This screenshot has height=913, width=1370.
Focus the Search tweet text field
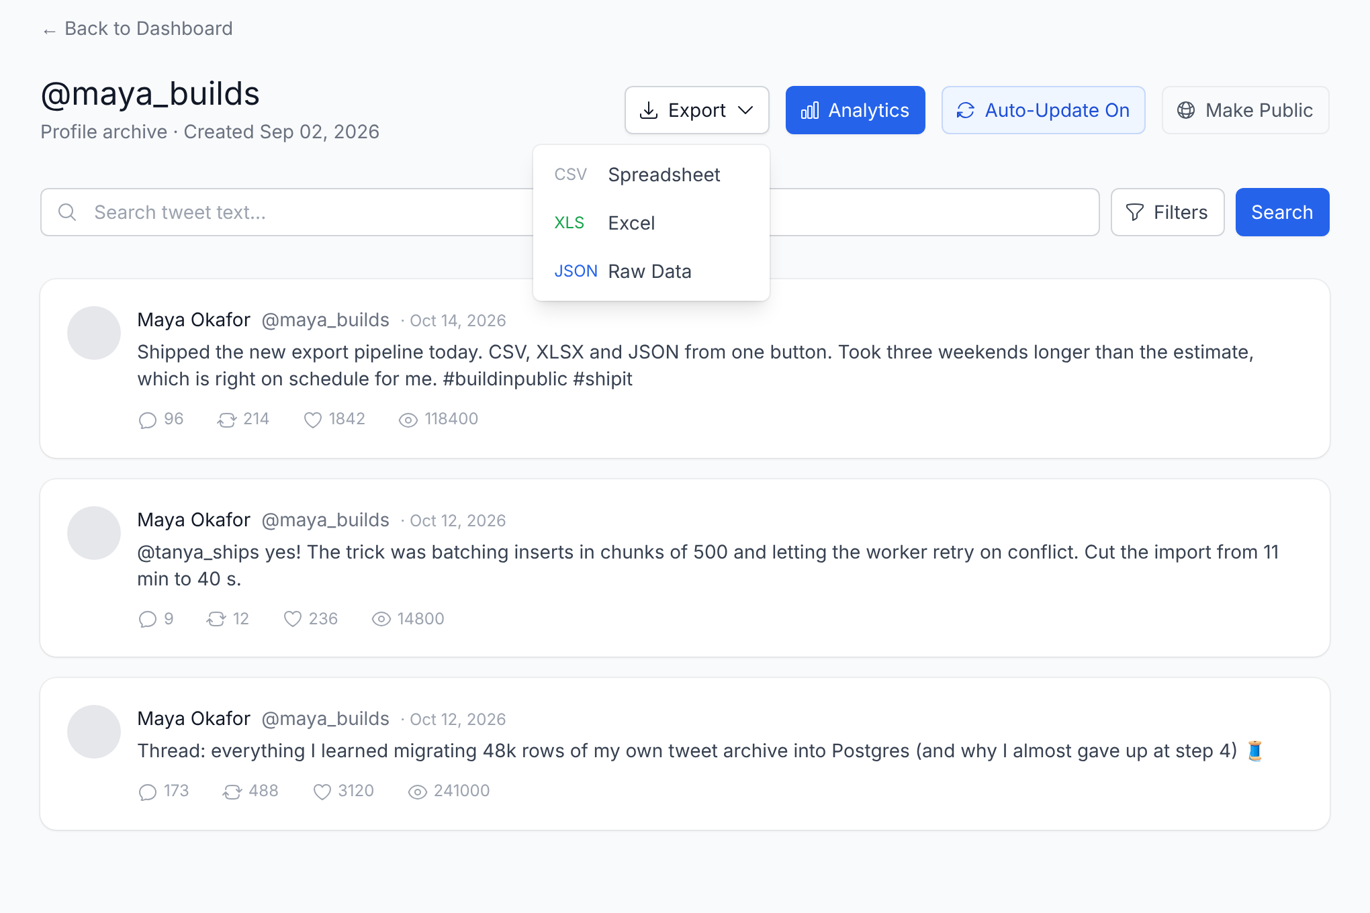coord(569,212)
